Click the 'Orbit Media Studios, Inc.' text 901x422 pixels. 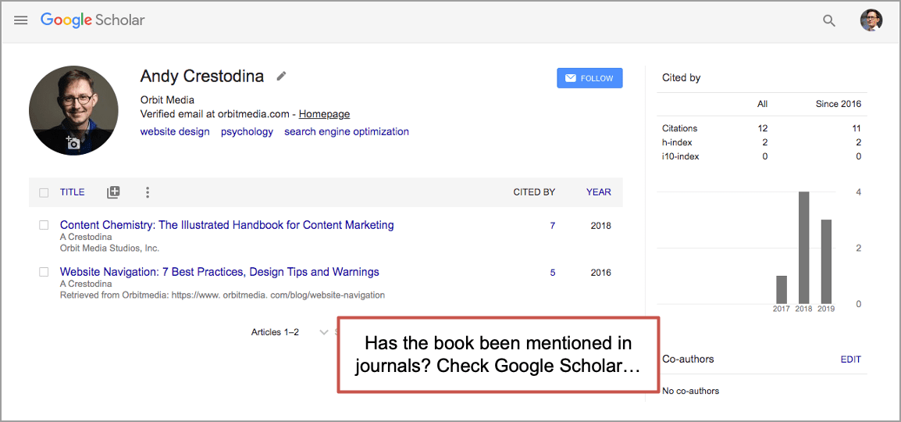tap(110, 249)
